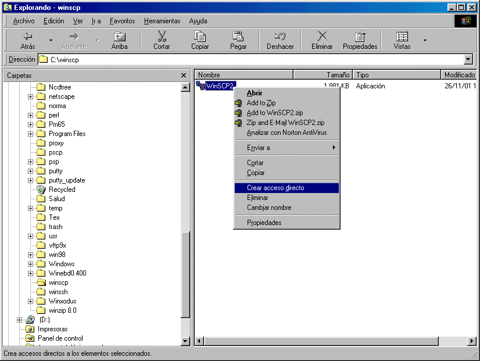This screenshot has height=361, width=480.
Task: Expand the netscape folder
Action: [30, 96]
